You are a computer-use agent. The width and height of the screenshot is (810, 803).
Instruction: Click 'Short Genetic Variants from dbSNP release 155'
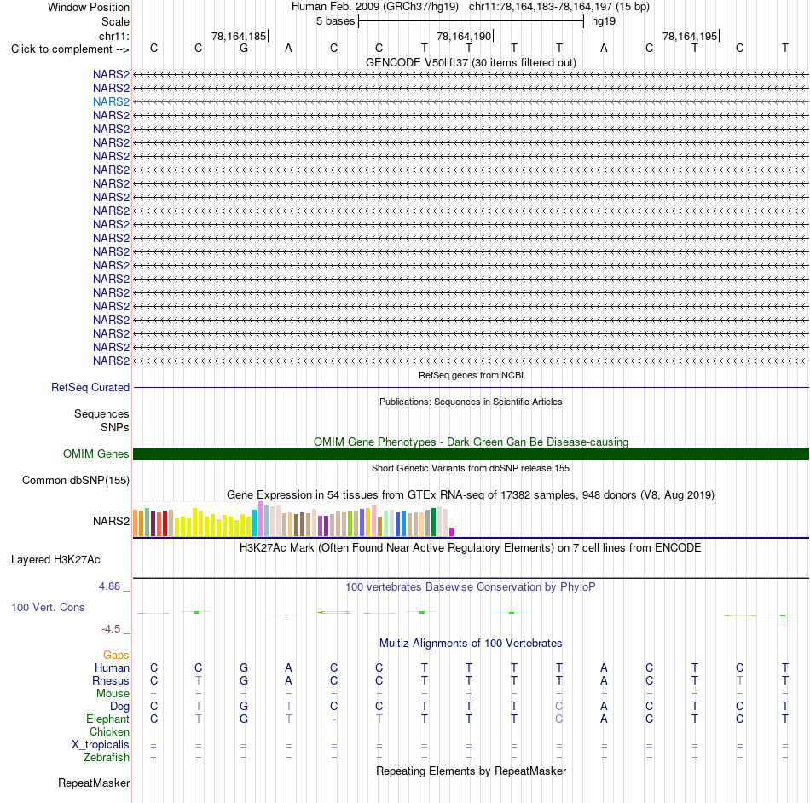pos(471,468)
